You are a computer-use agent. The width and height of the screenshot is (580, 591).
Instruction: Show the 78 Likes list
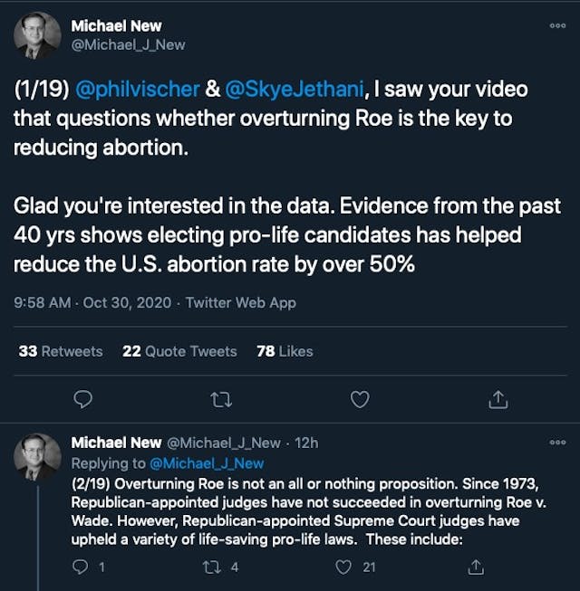coord(285,351)
